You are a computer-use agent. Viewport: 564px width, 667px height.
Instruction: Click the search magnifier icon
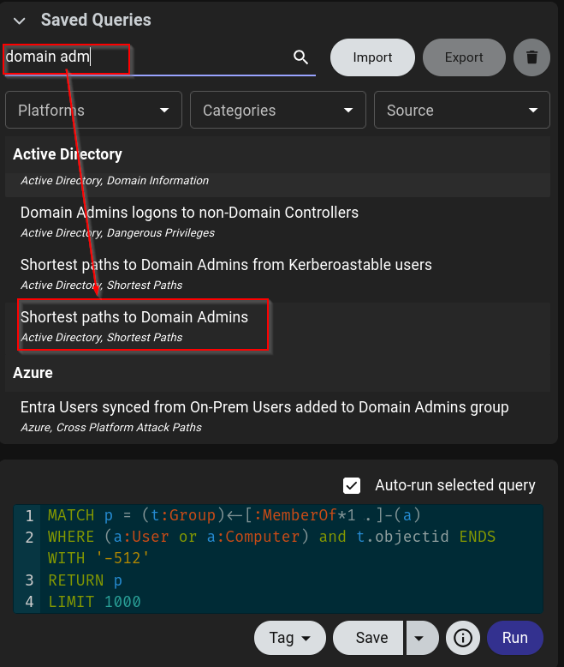coord(300,57)
